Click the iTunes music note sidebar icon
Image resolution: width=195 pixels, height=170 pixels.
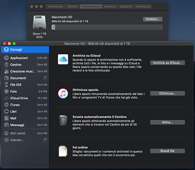click(6, 105)
